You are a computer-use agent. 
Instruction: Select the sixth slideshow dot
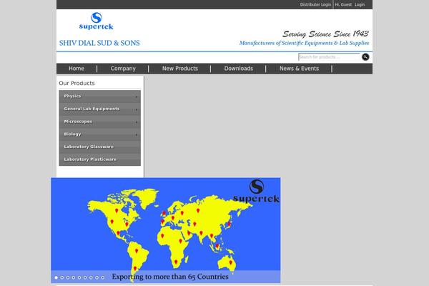pyautogui.click(x=85, y=277)
